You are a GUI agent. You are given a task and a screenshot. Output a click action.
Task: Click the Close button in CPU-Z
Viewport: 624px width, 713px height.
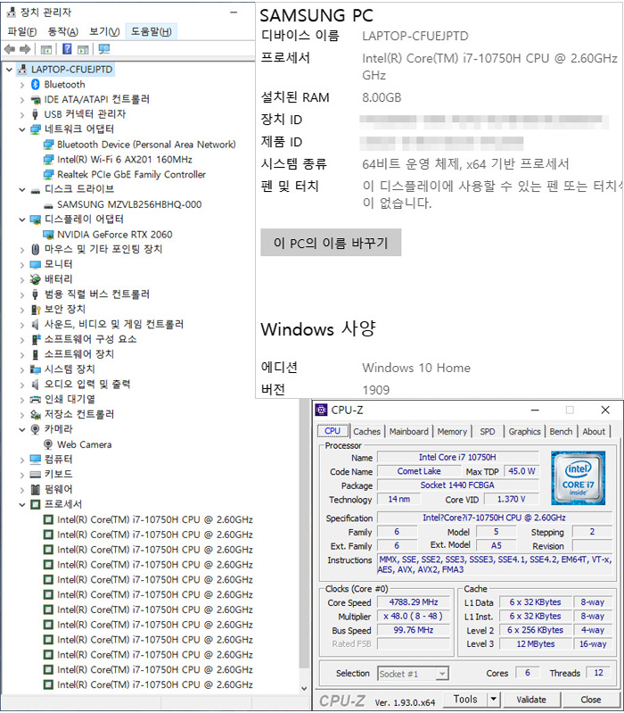[x=591, y=700]
